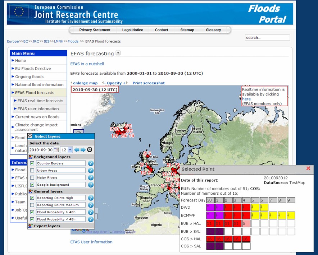Expand the Expert layers section
The image size is (318, 255).
click(x=47, y=226)
